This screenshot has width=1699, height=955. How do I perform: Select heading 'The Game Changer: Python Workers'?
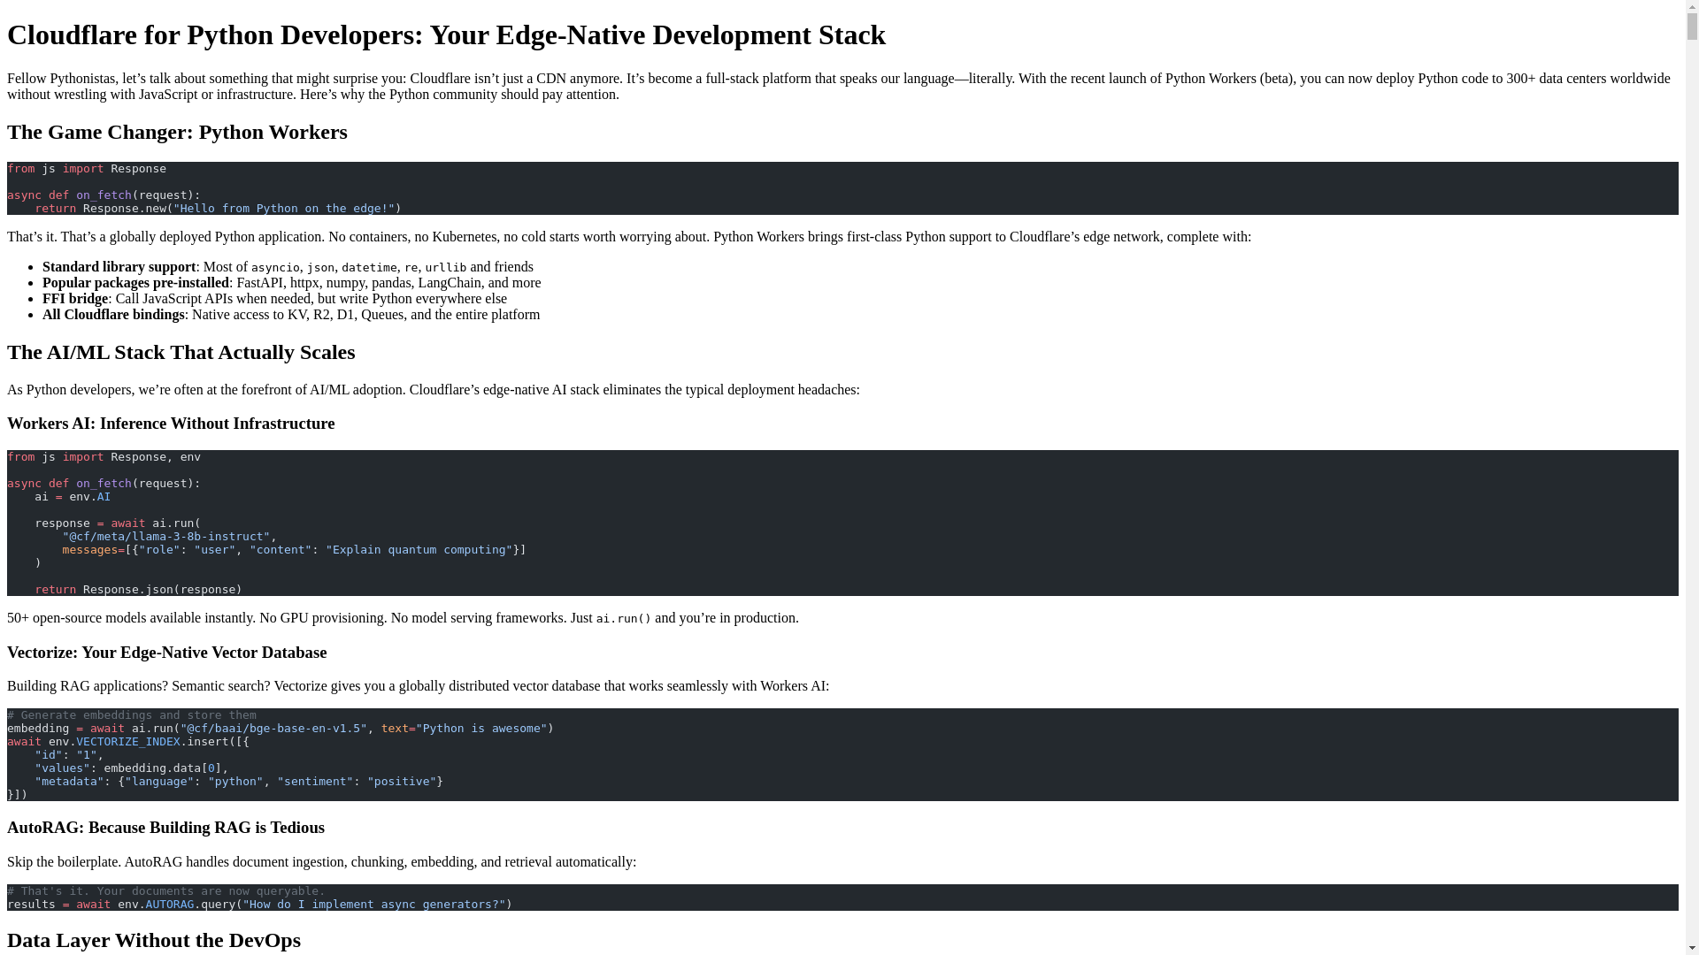177,132
